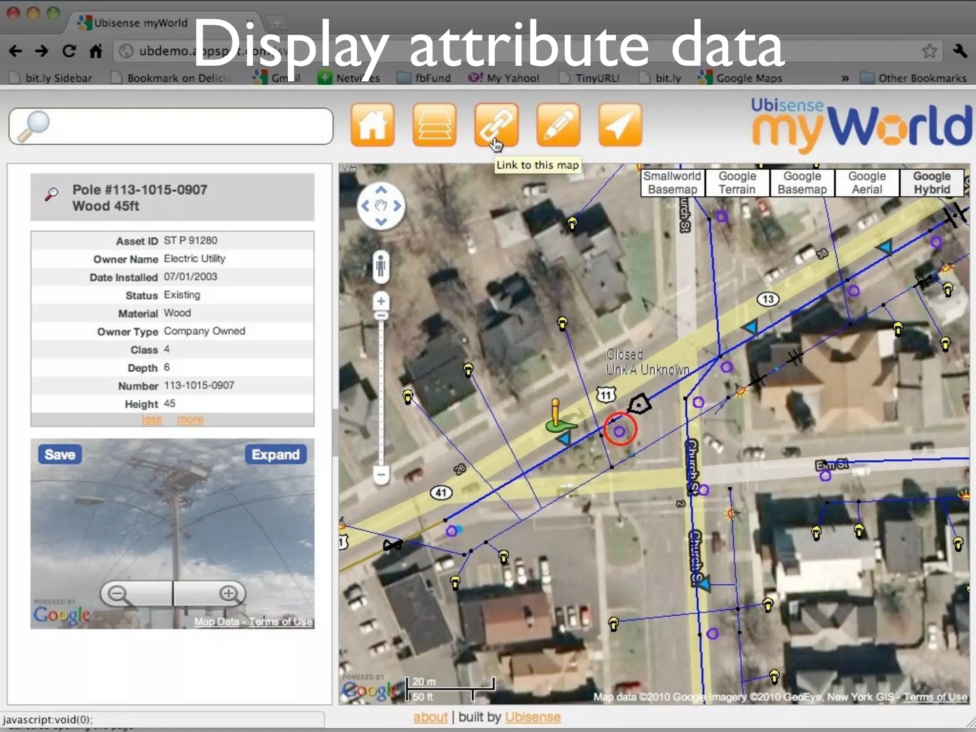The height and width of the screenshot is (732, 976).
Task: Pan the map up arrow
Action: pos(381,190)
